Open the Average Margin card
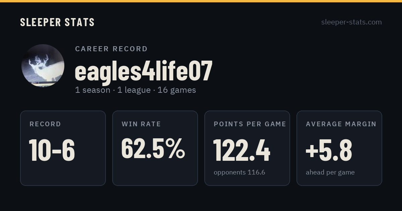This screenshot has height=211, width=402. pos(339,148)
